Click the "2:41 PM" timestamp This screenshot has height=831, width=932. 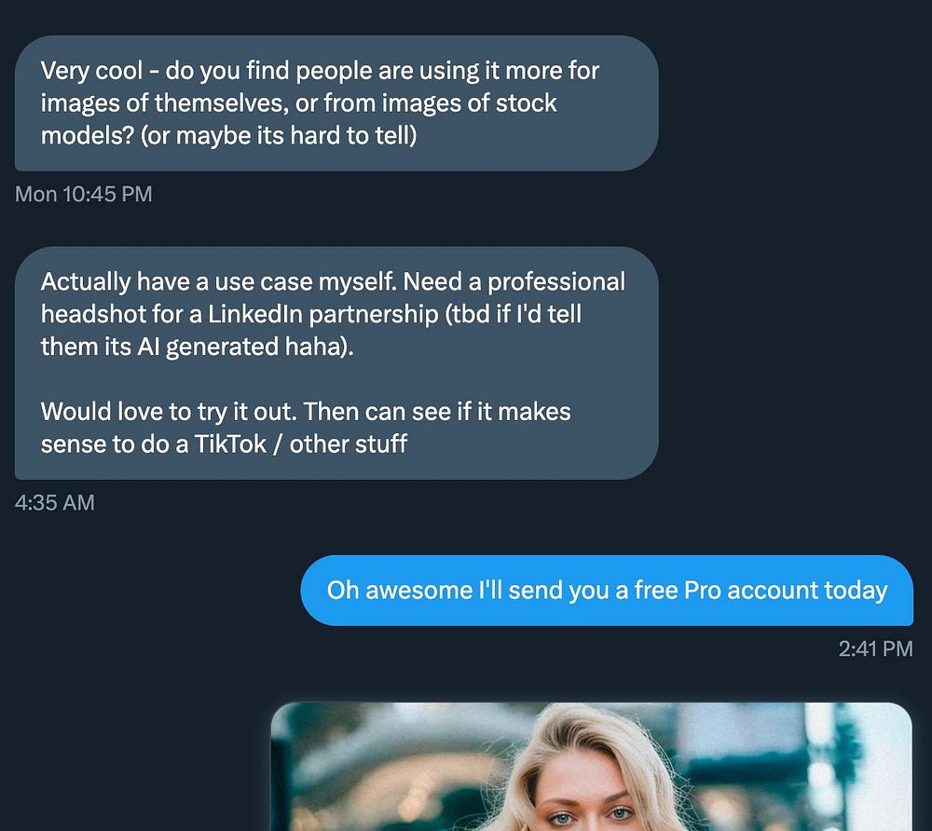point(875,648)
